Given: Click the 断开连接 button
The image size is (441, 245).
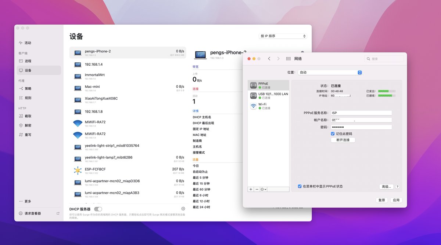Looking at the screenshot, I should (343, 140).
